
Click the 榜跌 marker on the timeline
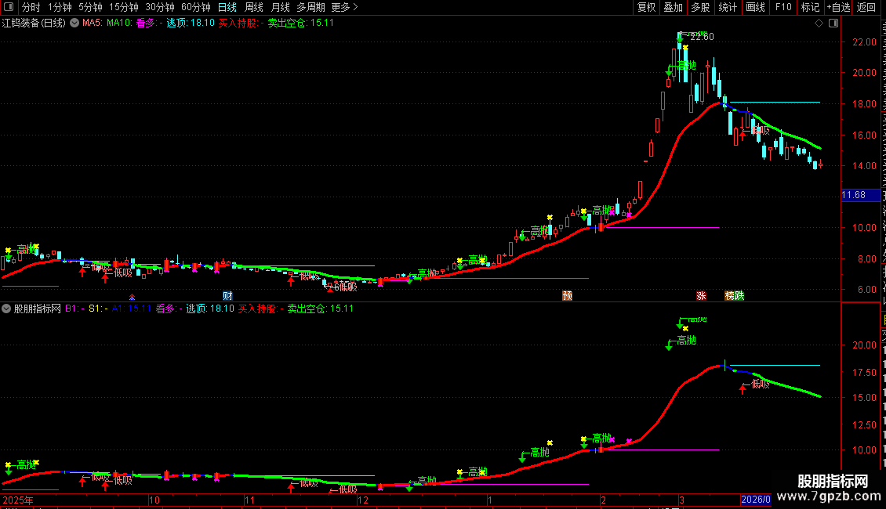(x=735, y=296)
